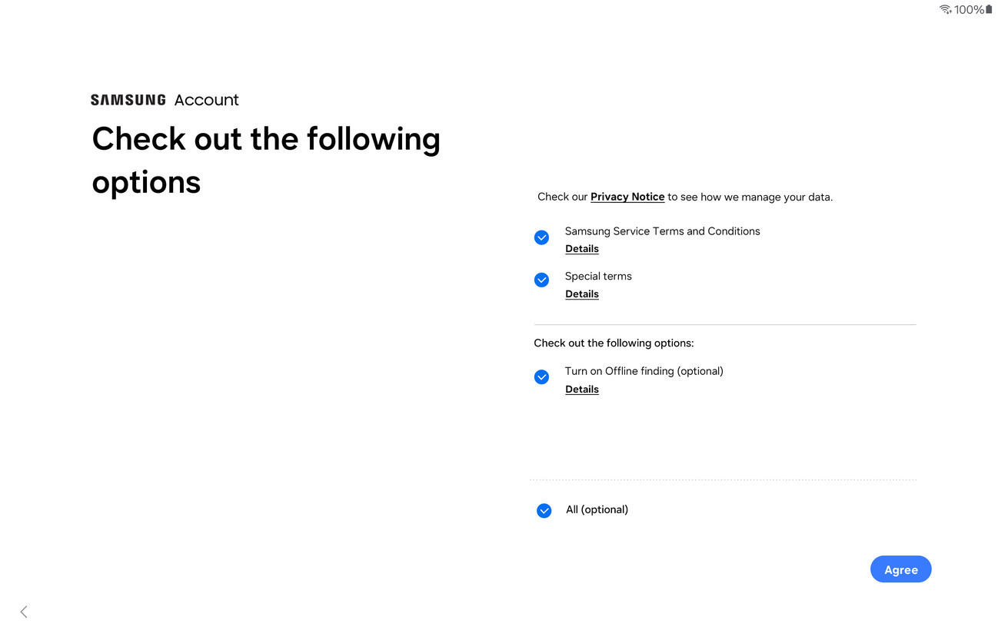Click 'Turn on Offline finding (optional)' label
Viewport: 1008px width, 630px height.
pos(644,371)
